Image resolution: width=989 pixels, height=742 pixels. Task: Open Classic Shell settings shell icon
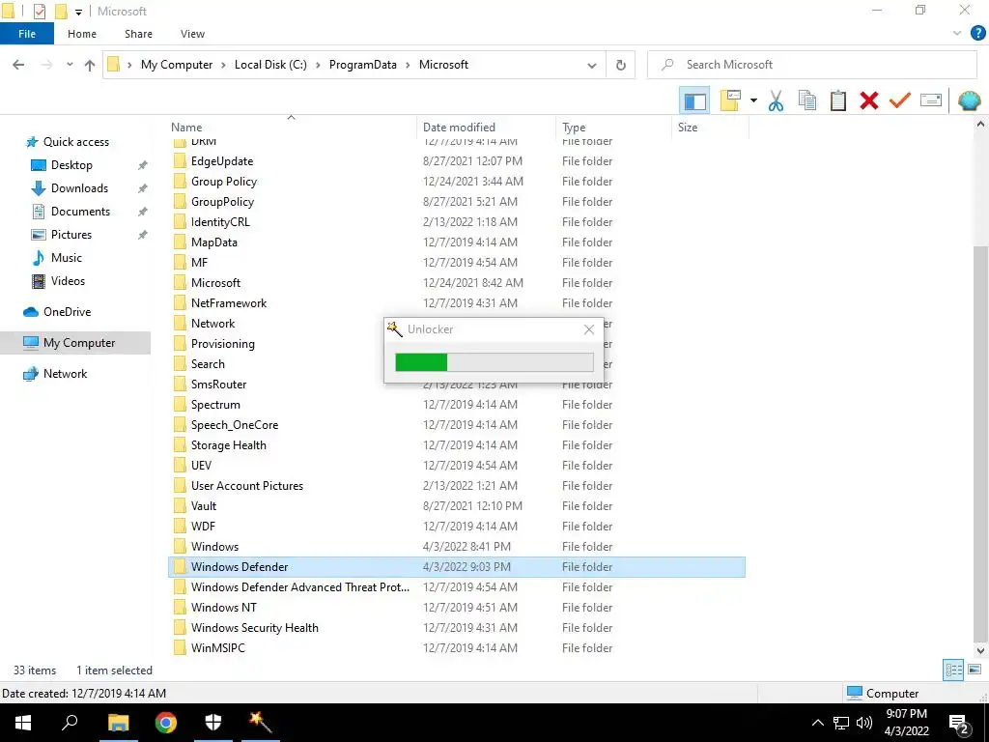click(969, 100)
